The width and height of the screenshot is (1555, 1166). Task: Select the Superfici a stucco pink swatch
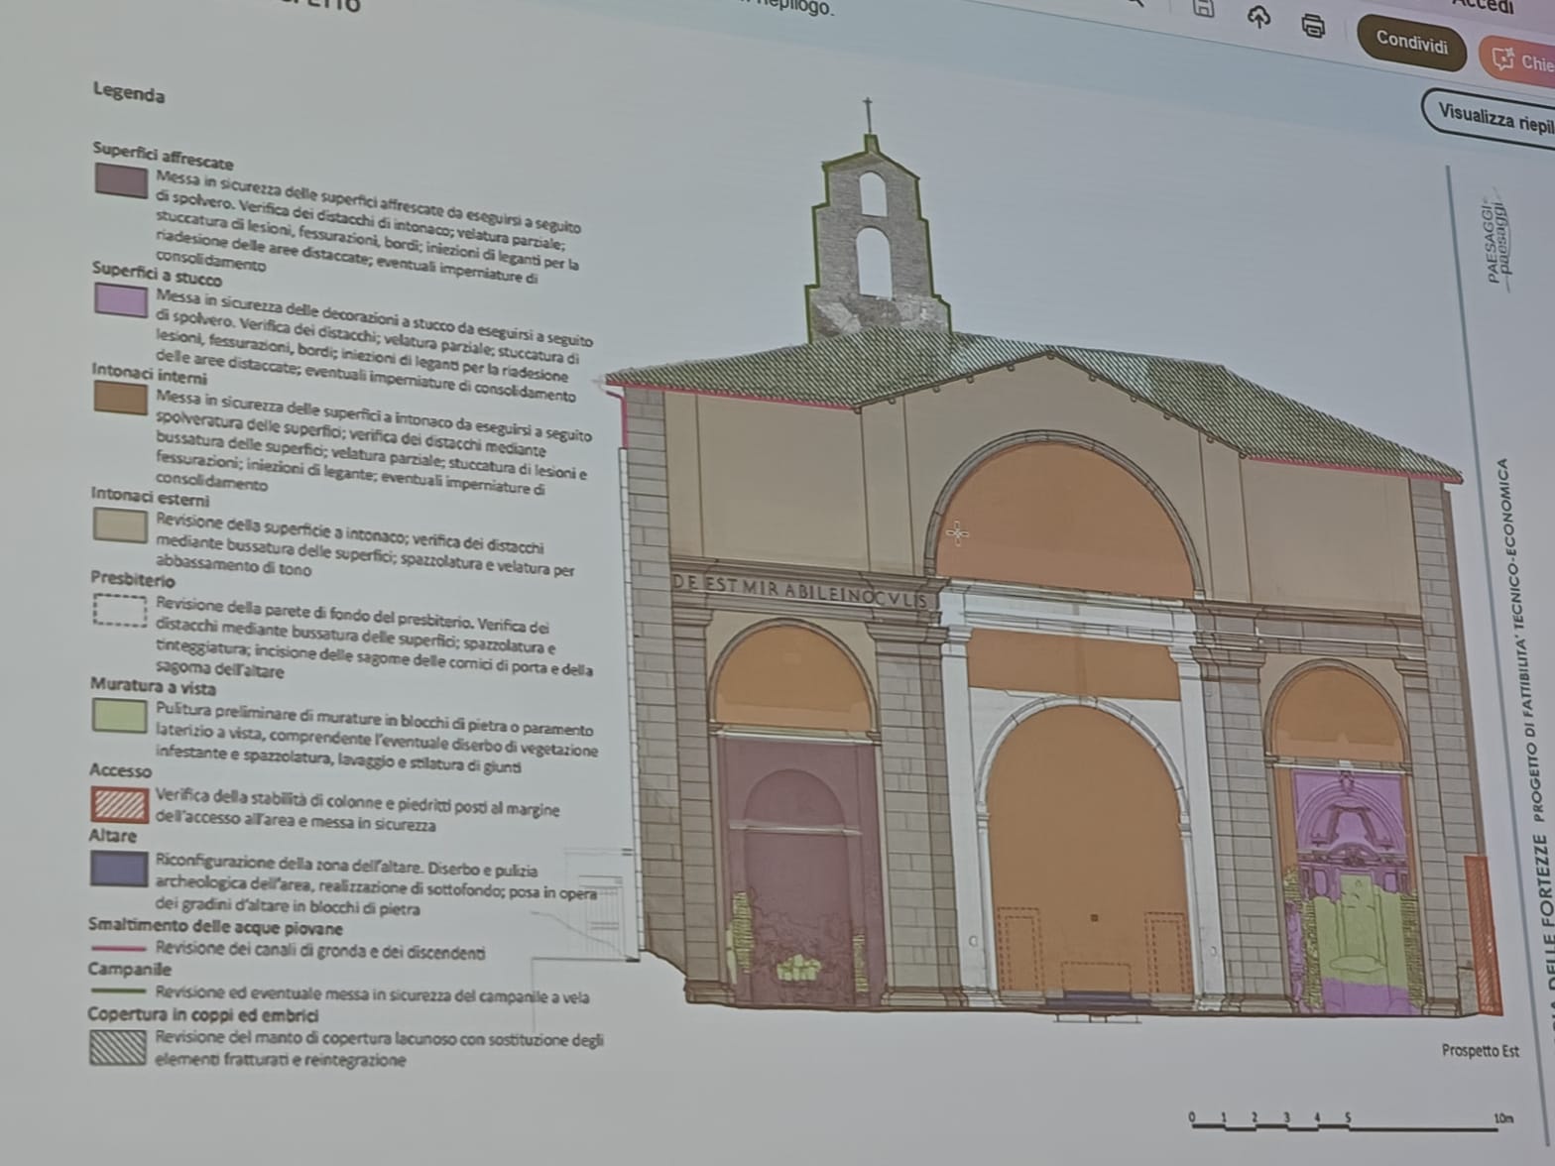(121, 299)
